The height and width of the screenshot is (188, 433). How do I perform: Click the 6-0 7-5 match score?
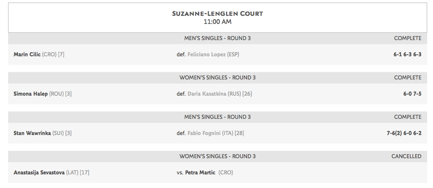coord(412,94)
